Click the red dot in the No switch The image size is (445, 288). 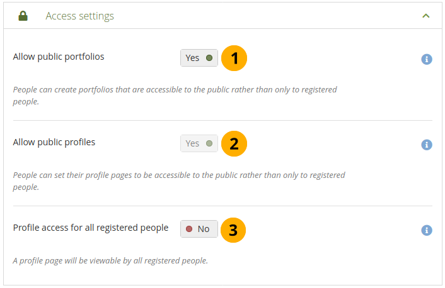(x=189, y=229)
